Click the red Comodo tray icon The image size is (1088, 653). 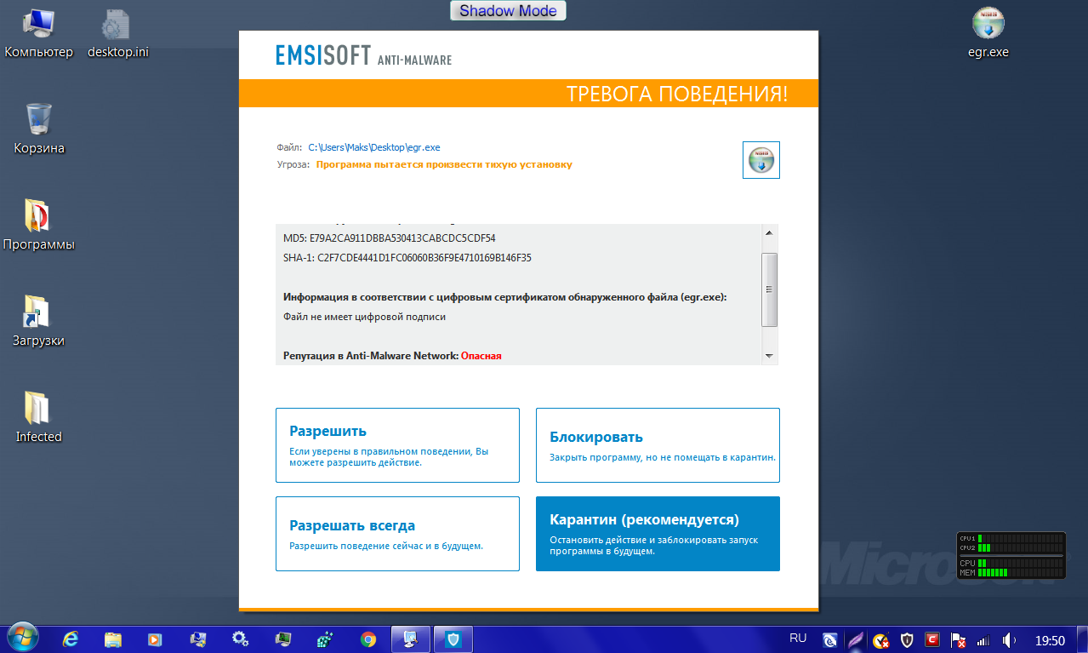pos(932,639)
